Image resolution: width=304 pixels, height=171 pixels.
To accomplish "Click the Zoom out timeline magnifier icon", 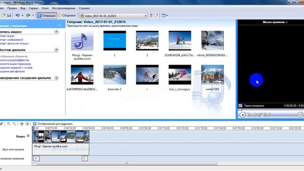I will click(x=14, y=123).
